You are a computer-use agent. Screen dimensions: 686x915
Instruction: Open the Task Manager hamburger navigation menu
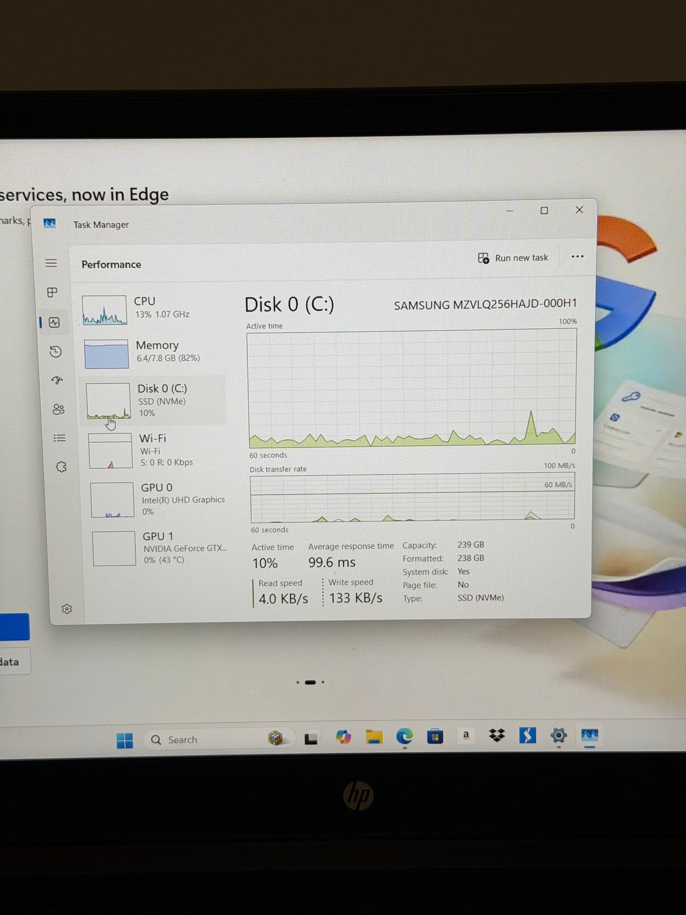point(51,263)
